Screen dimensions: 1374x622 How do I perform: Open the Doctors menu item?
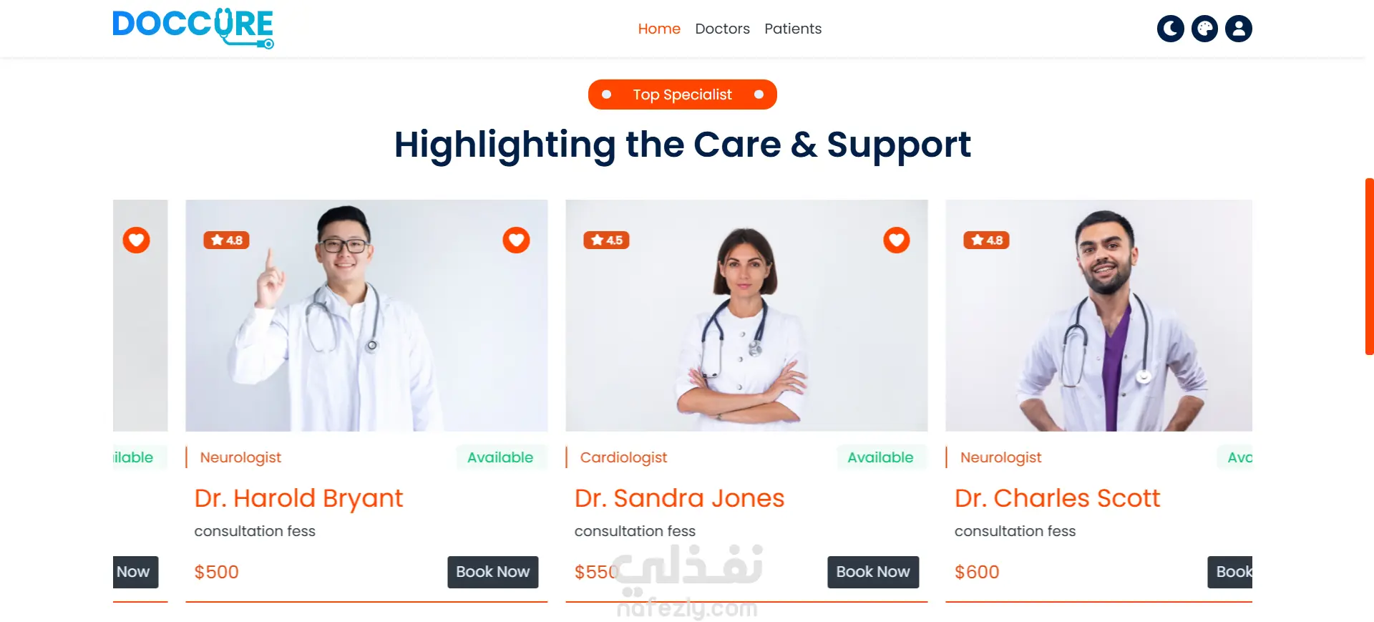click(722, 29)
